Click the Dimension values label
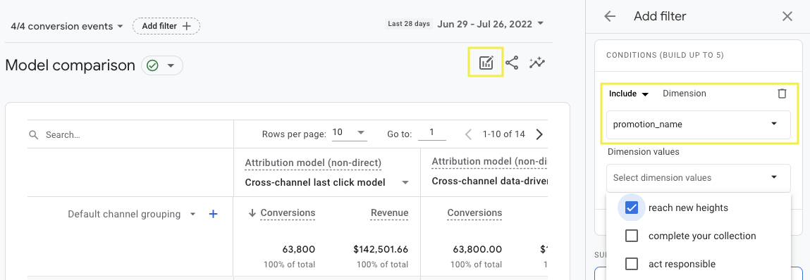The height and width of the screenshot is (280, 810). (x=643, y=152)
